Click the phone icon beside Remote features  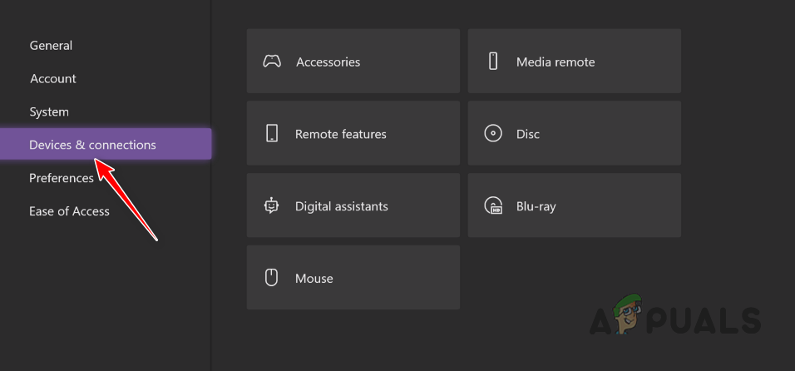272,133
